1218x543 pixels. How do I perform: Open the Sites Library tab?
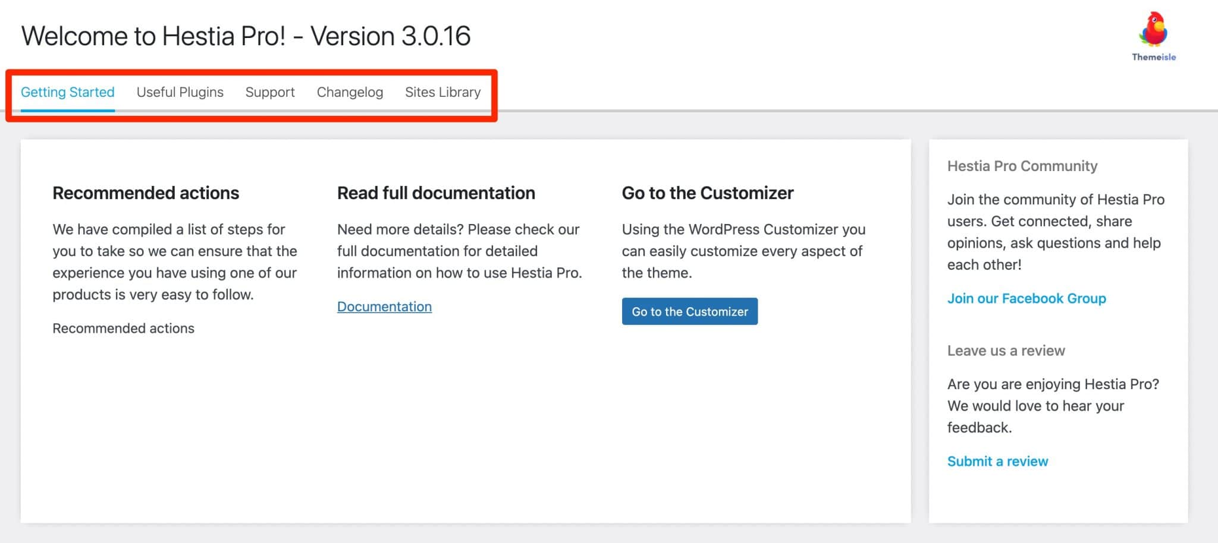443,92
